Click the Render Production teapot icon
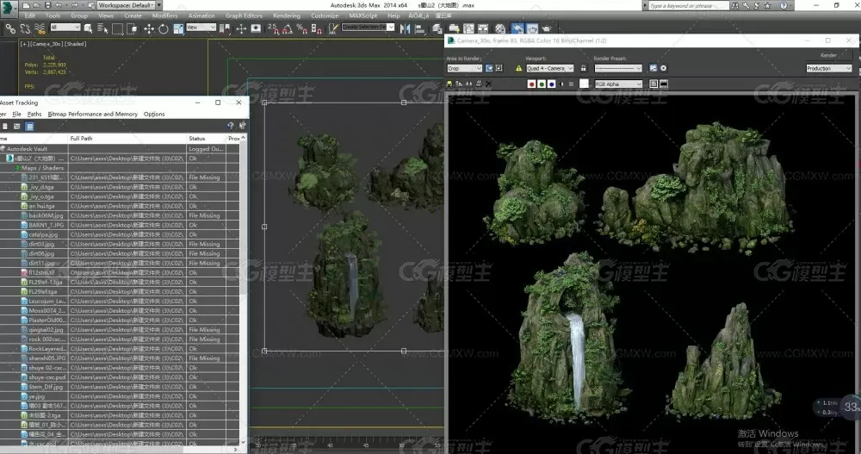The width and height of the screenshot is (861, 454). 547,28
